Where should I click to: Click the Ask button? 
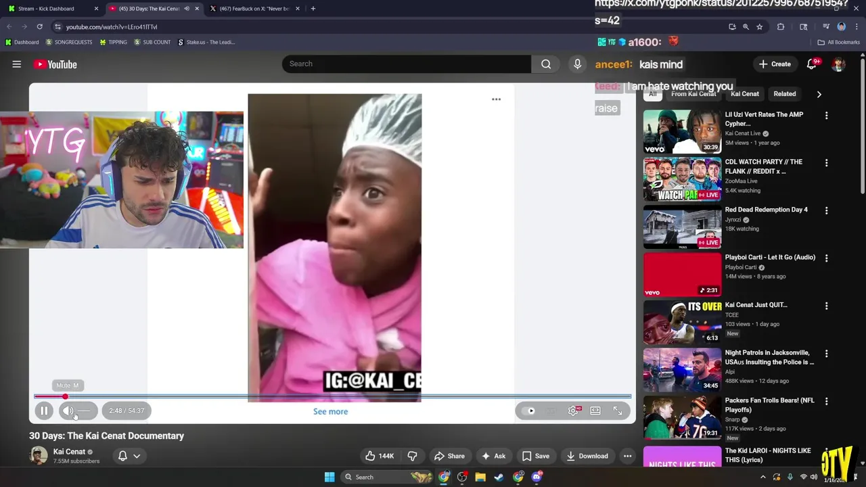[493, 456]
